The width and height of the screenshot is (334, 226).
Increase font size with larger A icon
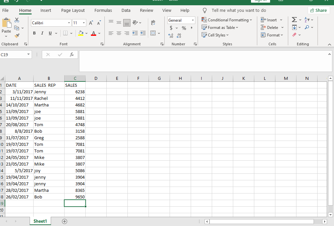[x=92, y=23]
